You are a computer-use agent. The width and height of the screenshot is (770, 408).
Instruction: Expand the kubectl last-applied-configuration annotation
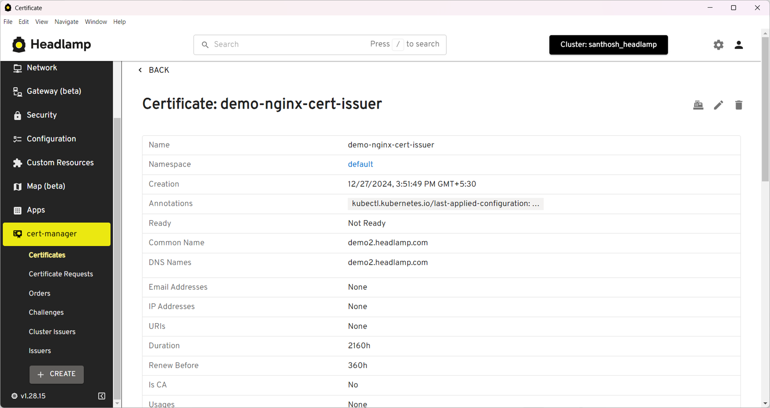click(x=446, y=204)
